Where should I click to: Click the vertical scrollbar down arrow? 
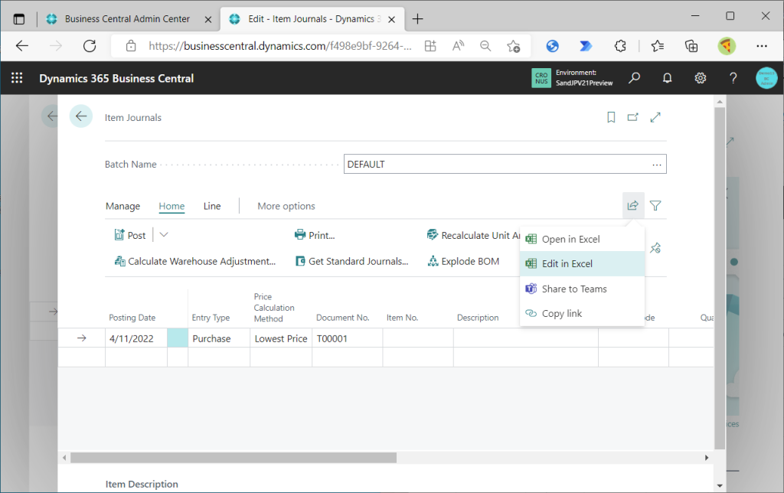click(x=720, y=485)
